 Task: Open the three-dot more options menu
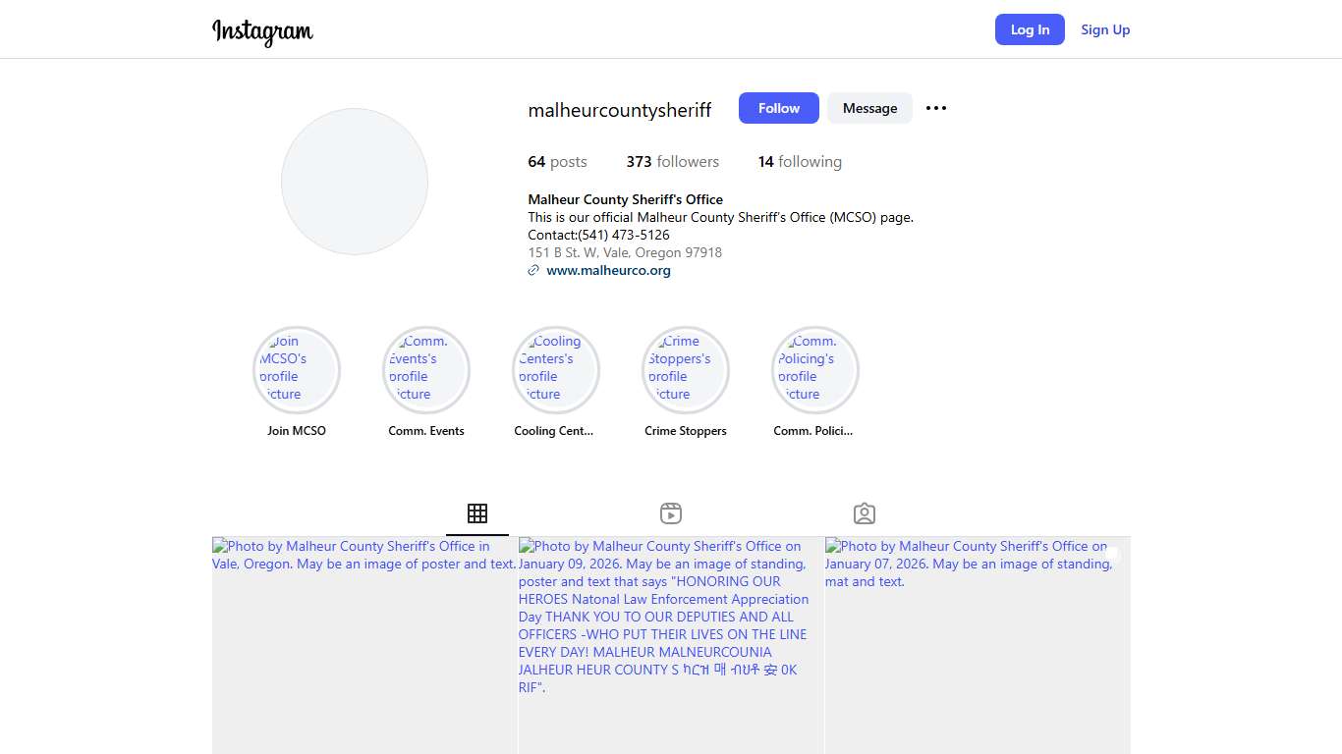[936, 108]
